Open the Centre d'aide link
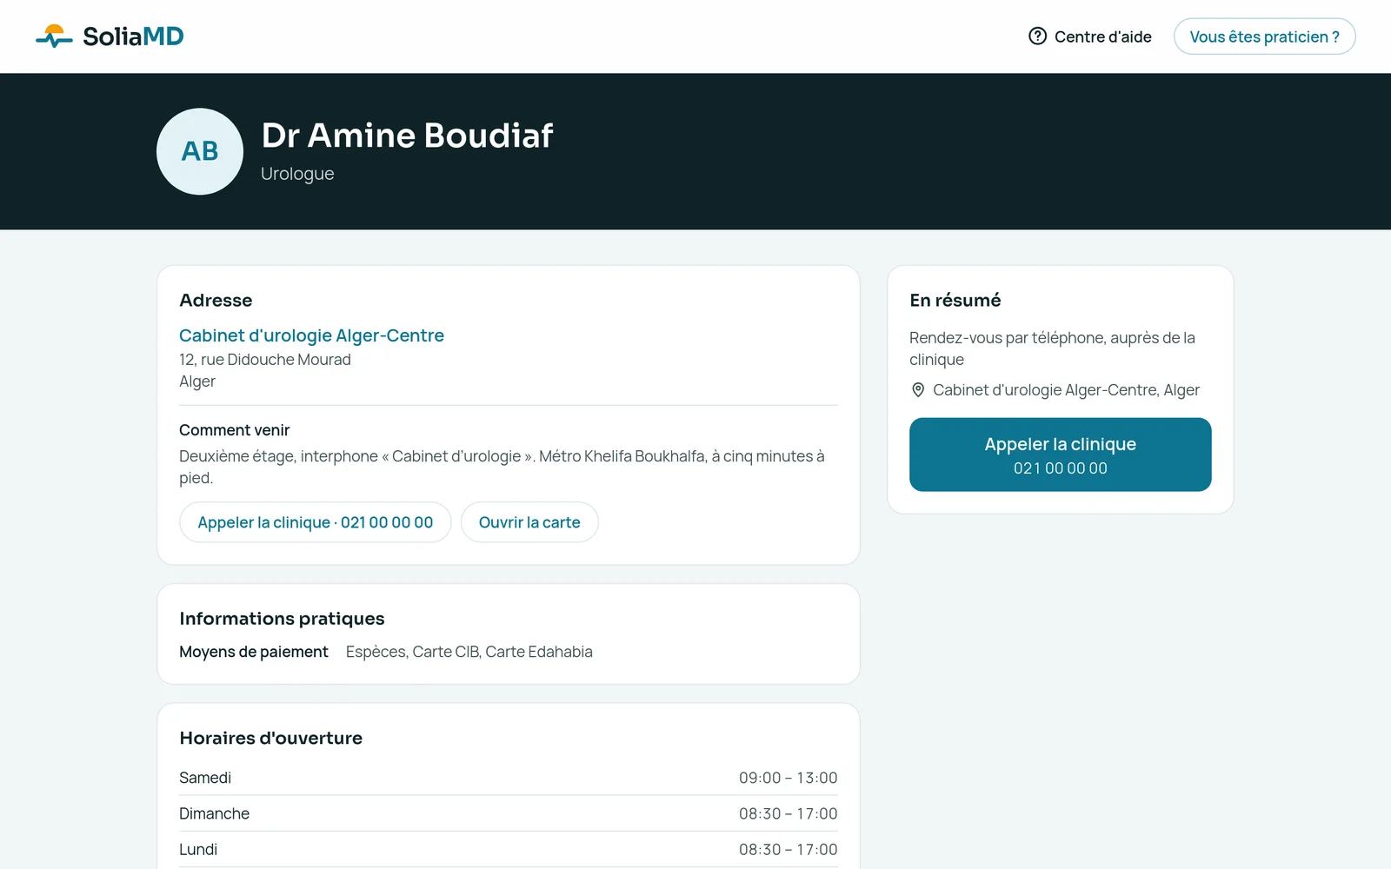This screenshot has width=1391, height=869. (1090, 36)
